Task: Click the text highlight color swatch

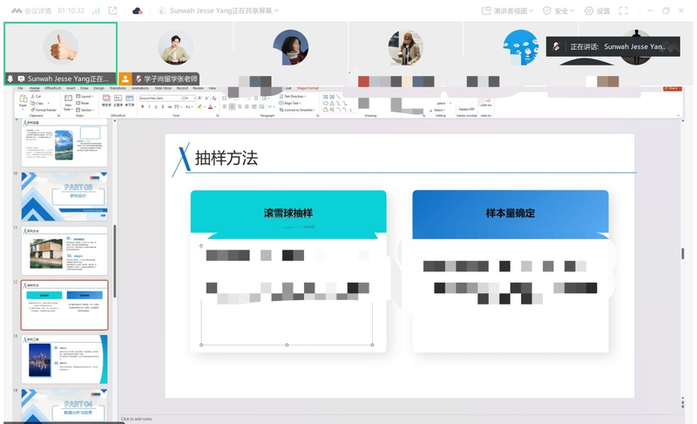Action: tap(200, 106)
